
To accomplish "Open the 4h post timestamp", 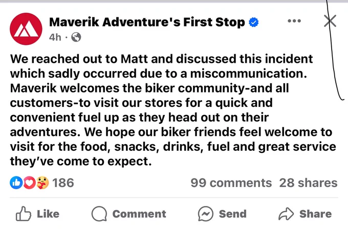I will [x=55, y=37].
